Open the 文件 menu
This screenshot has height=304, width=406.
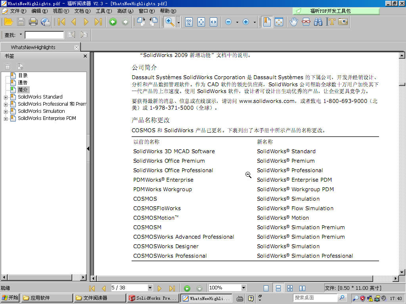click(18, 11)
